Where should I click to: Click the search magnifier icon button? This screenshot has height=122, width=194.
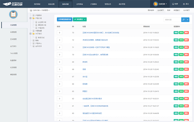pyautogui.click(x=184, y=19)
